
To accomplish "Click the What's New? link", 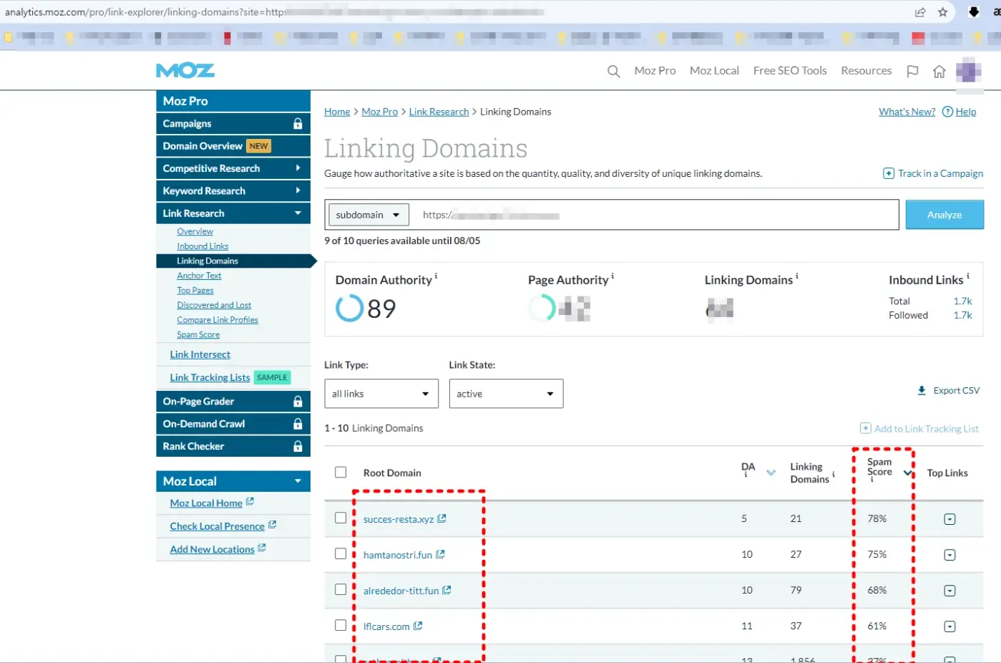I will (907, 112).
